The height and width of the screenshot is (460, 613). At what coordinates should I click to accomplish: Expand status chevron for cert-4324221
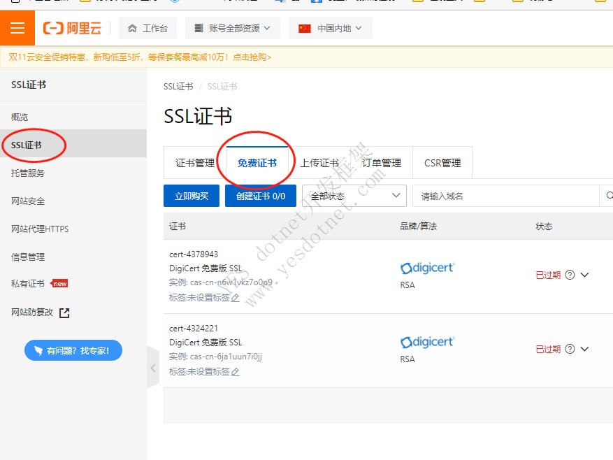(585, 349)
